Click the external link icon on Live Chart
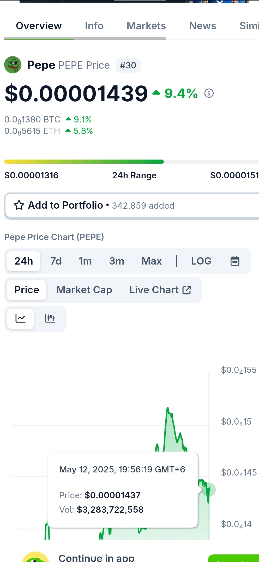 pyautogui.click(x=187, y=290)
